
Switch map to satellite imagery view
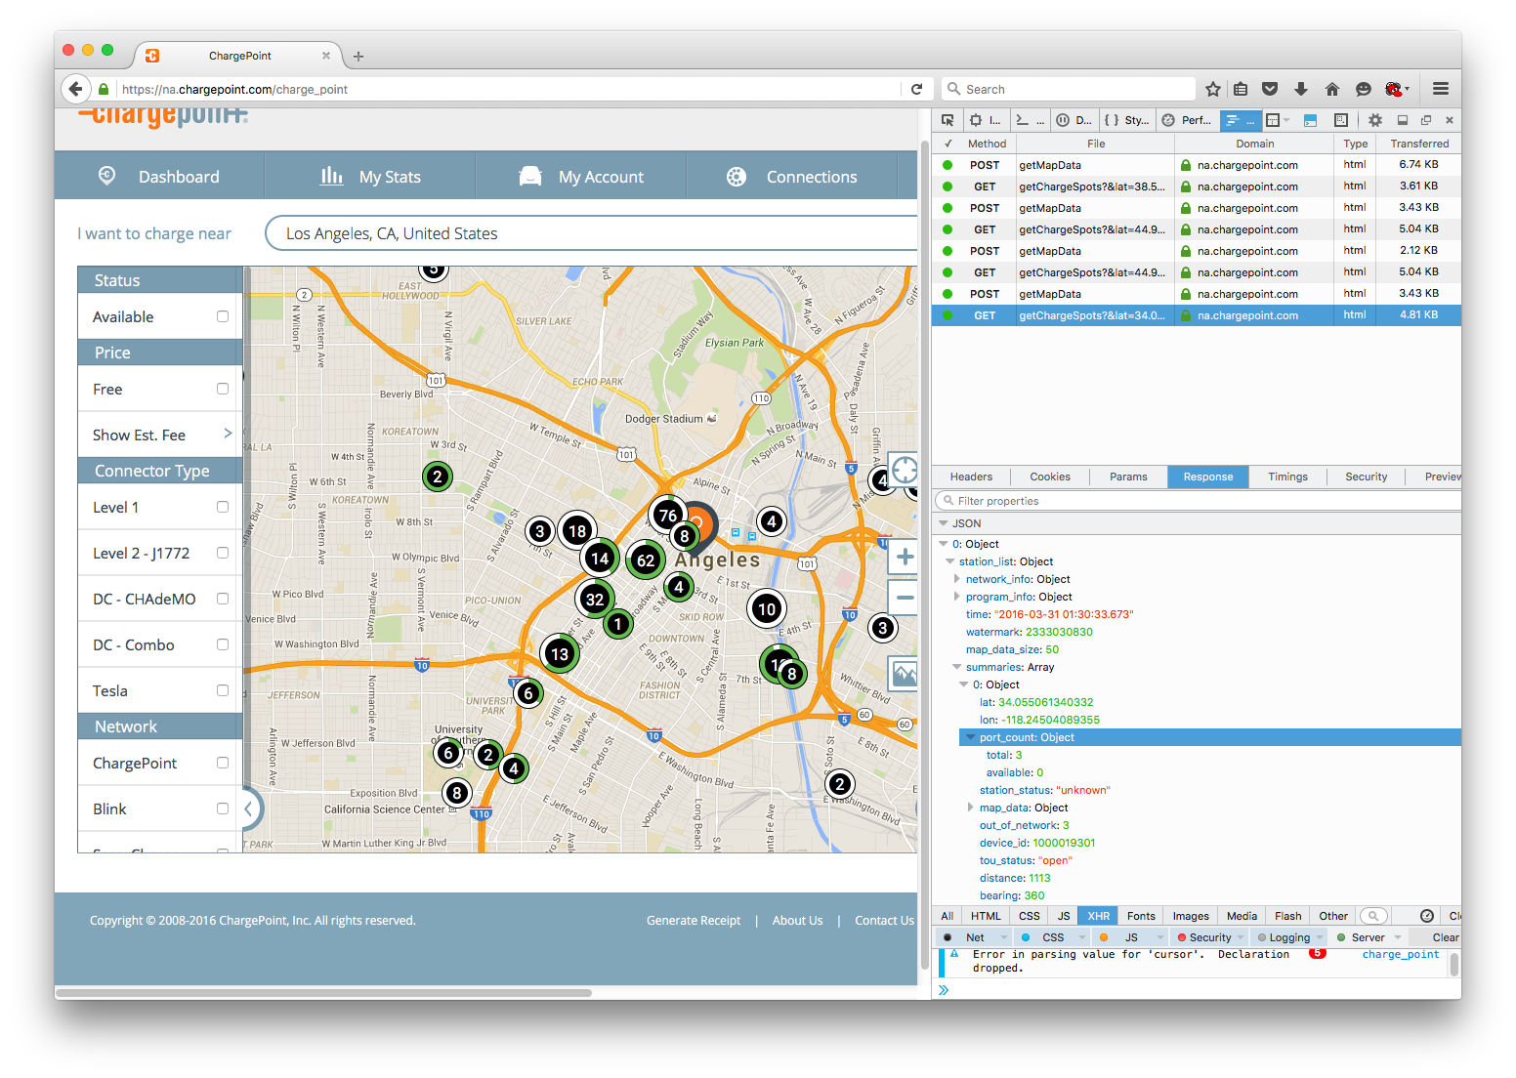904,673
